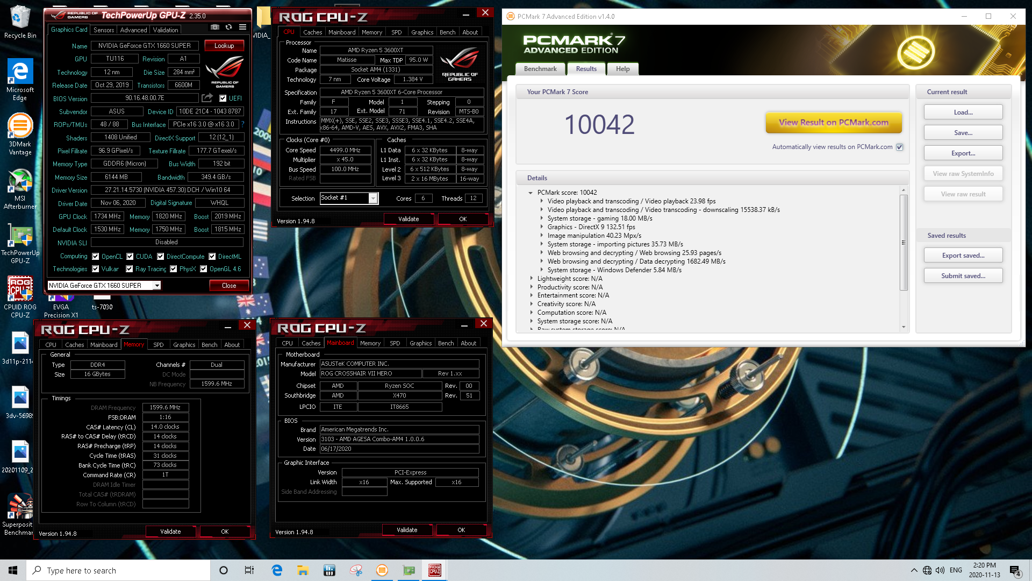1032x581 pixels.
Task: Click the volume icon in system tray
Action: click(x=940, y=570)
